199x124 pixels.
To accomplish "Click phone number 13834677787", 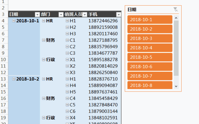I will [x=103, y=53].
